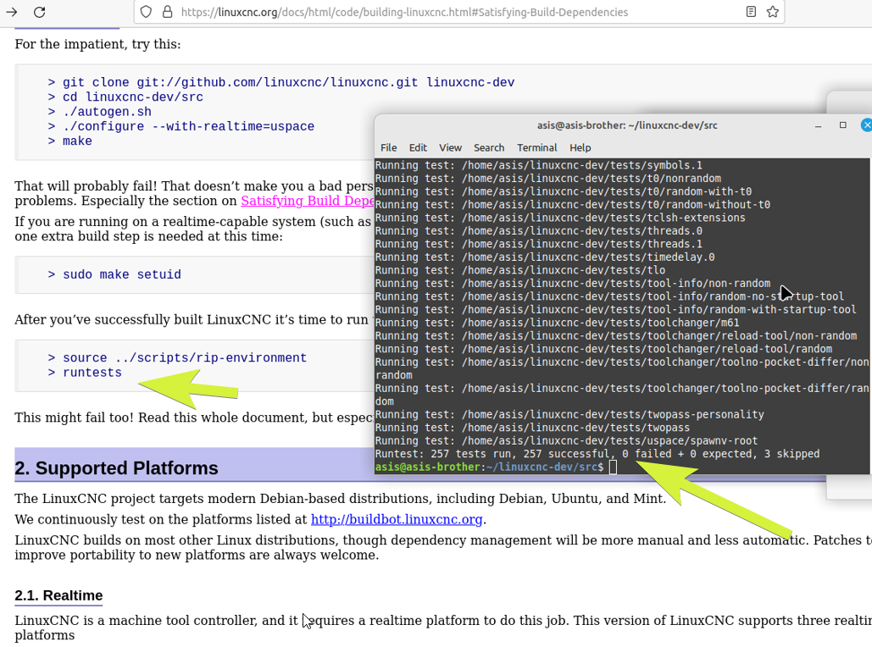
Task: Close the terminal window
Action: pos(866,125)
